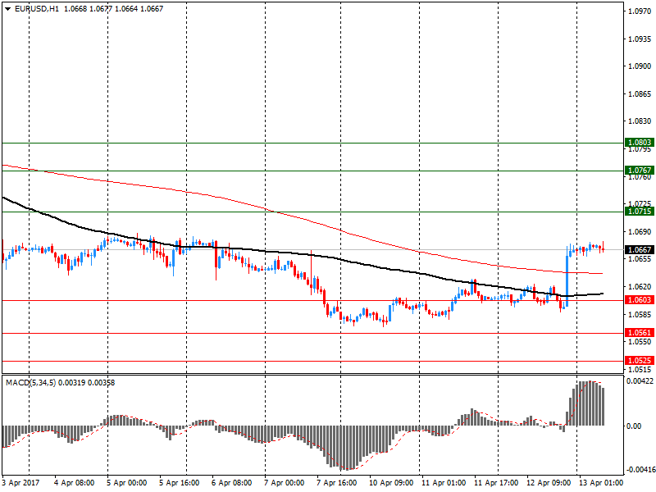
Task: Select the 3 Apr 2017 date label
Action: click(x=20, y=482)
